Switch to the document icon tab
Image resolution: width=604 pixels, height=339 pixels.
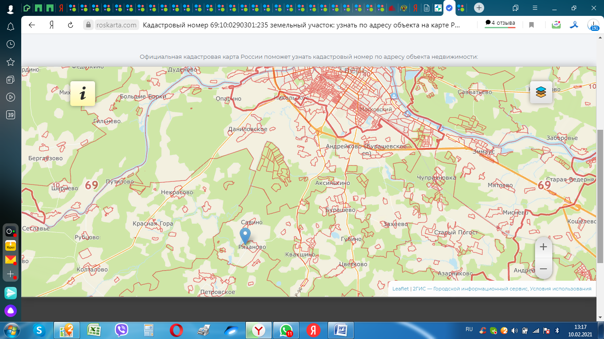[x=426, y=8]
